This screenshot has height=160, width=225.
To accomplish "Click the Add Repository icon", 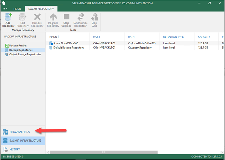I will click(8, 17).
